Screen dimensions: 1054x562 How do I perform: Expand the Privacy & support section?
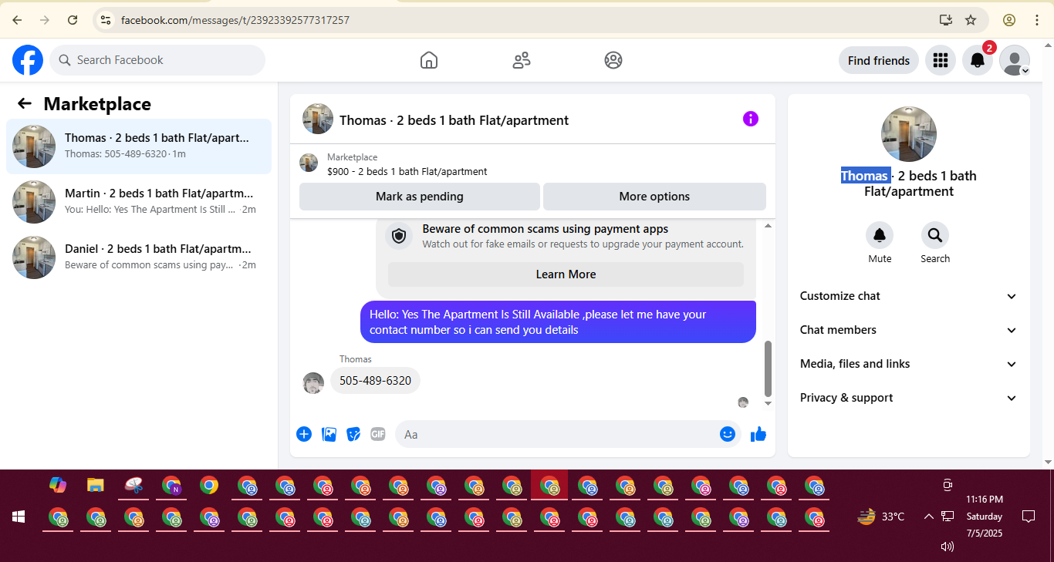pos(908,398)
